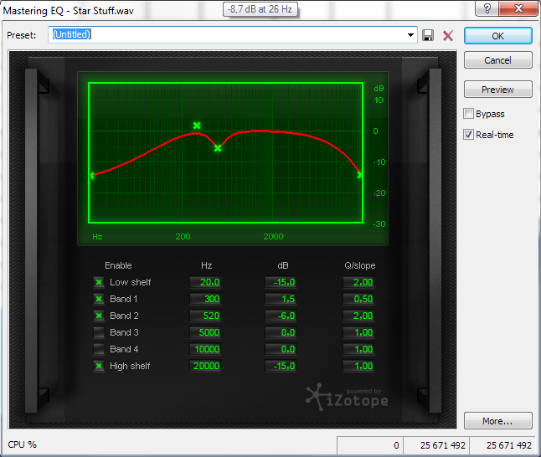This screenshot has width=541, height=457.
Task: Edit Band 1 gain value 1,5
Action: 281,299
